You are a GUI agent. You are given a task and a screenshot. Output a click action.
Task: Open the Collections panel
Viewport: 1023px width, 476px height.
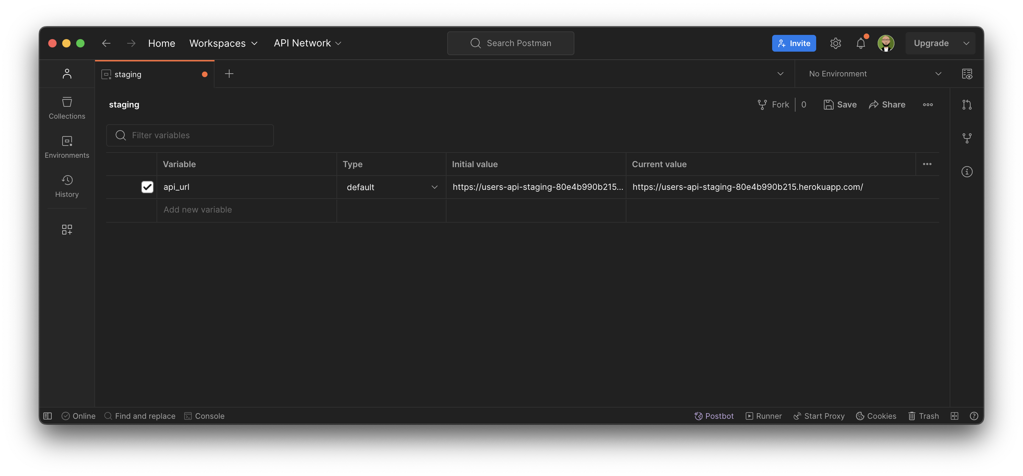point(67,107)
